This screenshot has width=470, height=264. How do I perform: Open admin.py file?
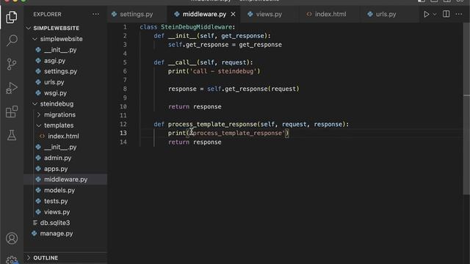coord(57,158)
